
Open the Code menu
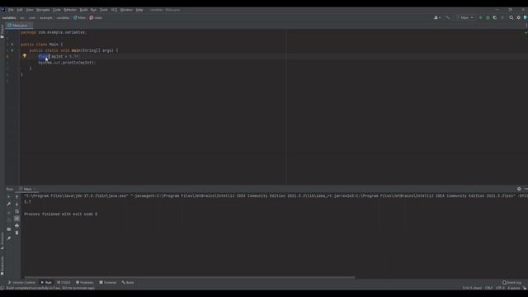(x=57, y=10)
